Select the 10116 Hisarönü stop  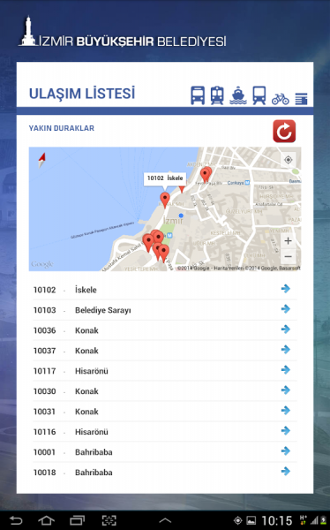pos(165,432)
